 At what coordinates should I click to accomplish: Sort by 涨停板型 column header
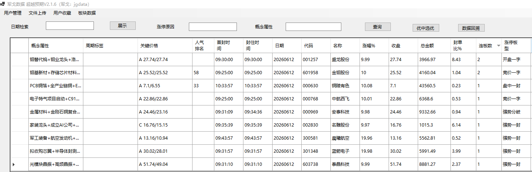click(517, 46)
